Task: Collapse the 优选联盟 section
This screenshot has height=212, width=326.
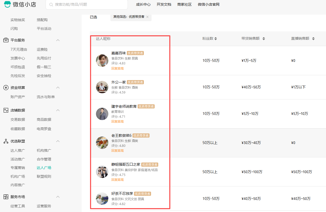Action: 58,141
